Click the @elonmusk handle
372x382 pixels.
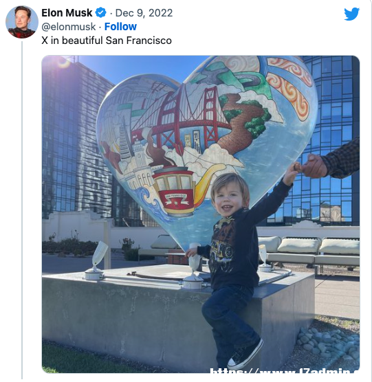pos(69,27)
